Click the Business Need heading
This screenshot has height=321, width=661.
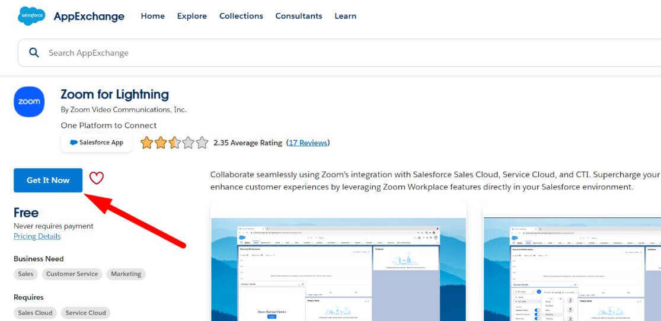(x=39, y=259)
